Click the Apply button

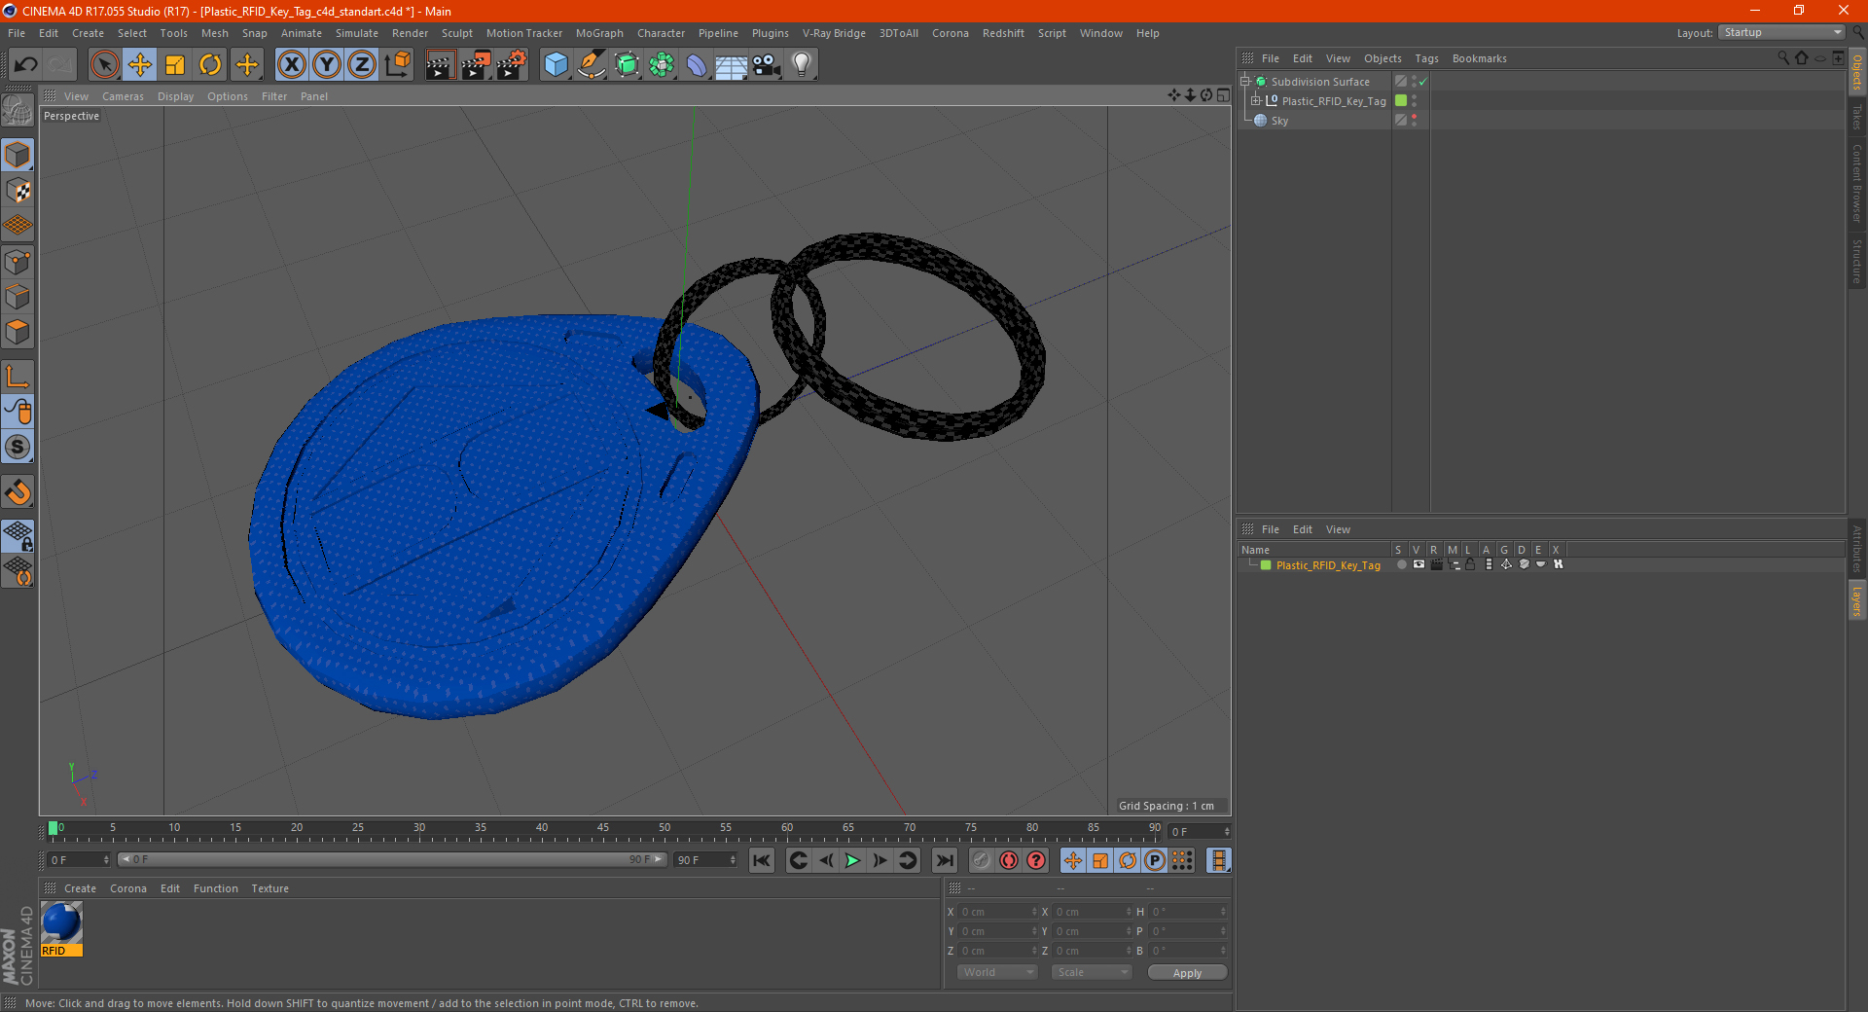pos(1187,973)
